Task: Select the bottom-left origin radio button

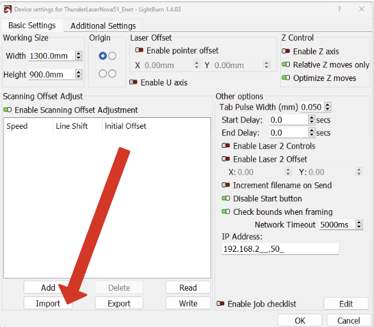Action: pyautogui.click(x=103, y=73)
